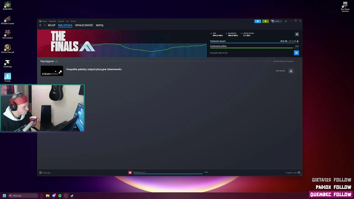
Task: Open the SPOŁECZNOŚĆ tab
Action: pos(84,25)
